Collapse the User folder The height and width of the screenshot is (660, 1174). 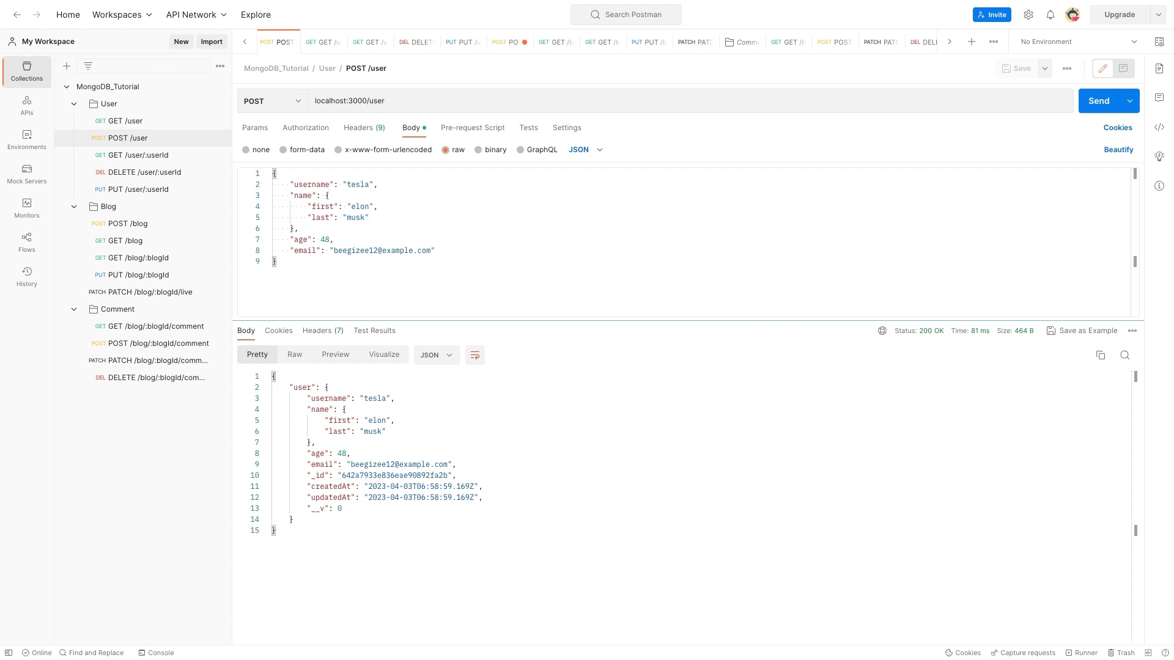74,104
